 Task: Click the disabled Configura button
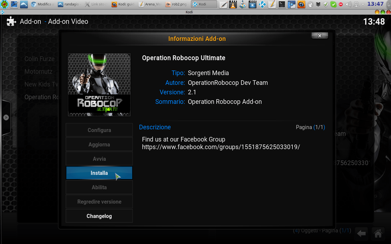click(99, 130)
